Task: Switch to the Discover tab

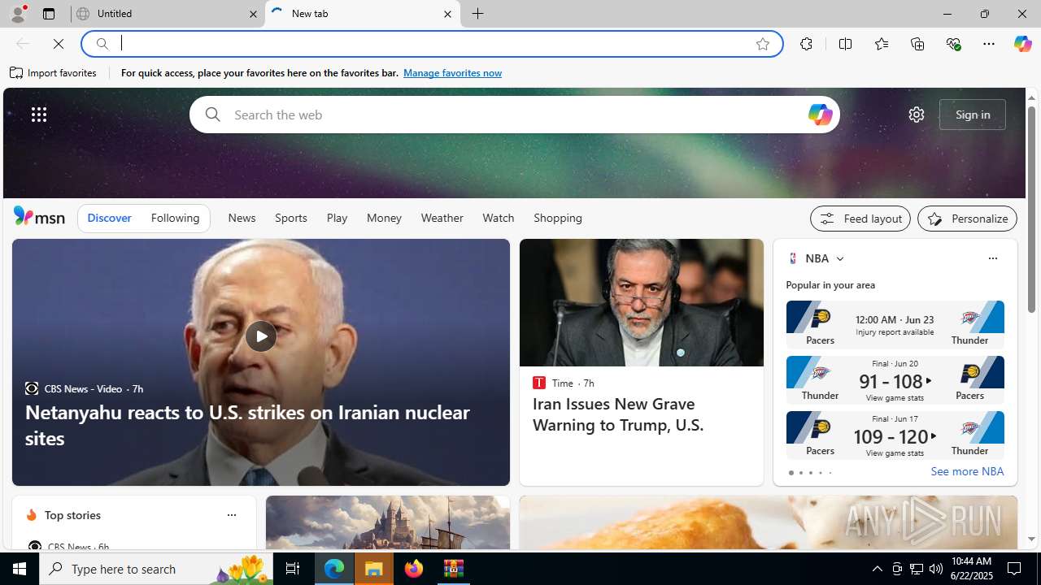Action: point(109,218)
